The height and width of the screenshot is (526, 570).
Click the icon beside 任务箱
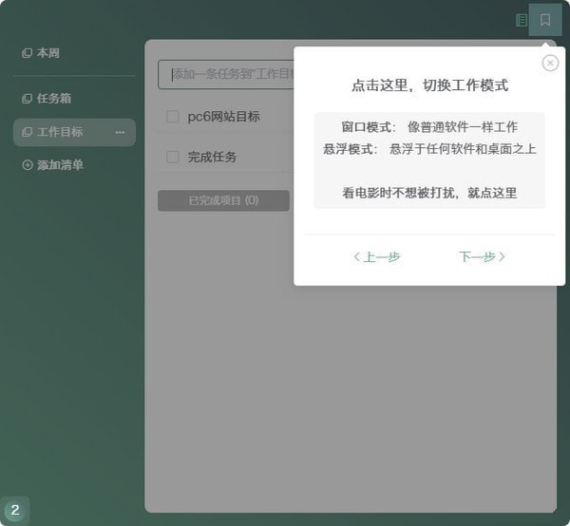[27, 99]
